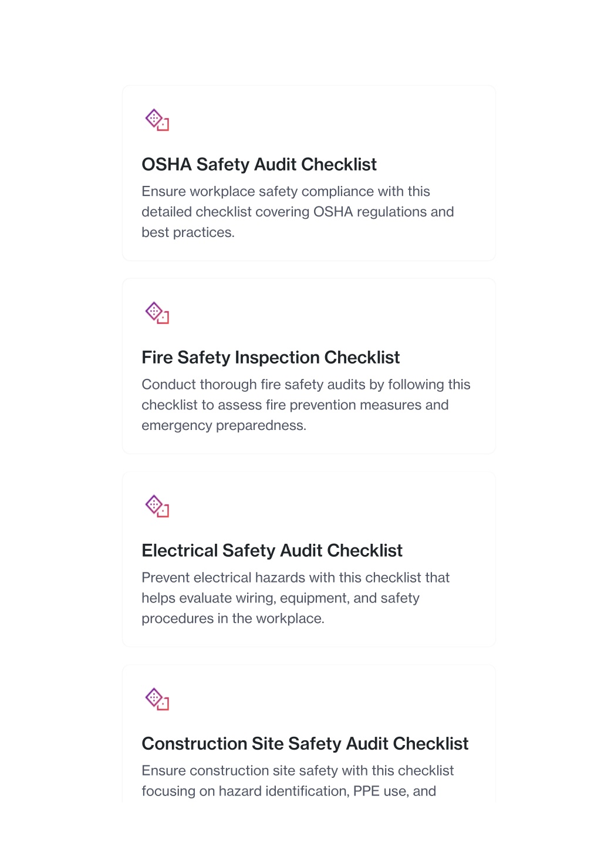Click the 'emergency preparedness.' line in fire card

pyautogui.click(x=224, y=425)
